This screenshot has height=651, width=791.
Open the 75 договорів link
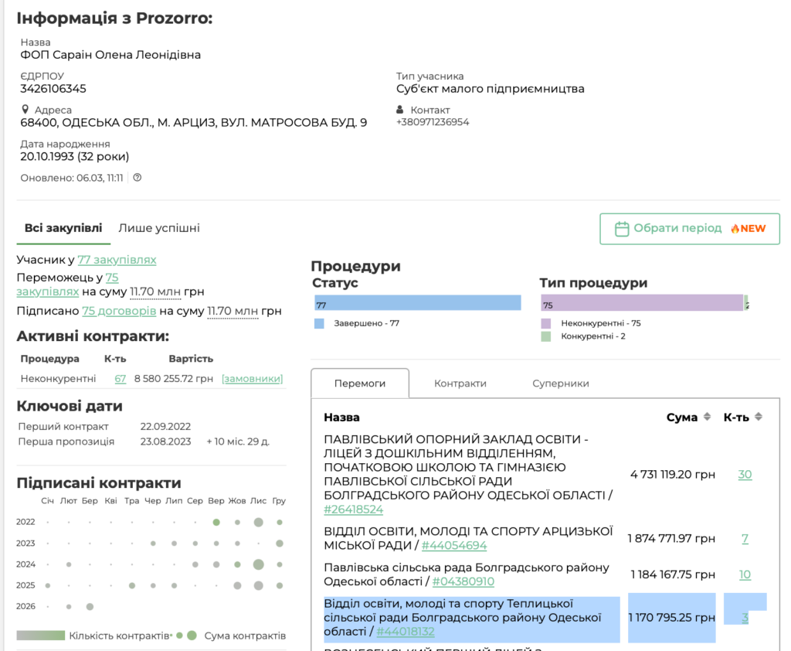pos(119,311)
